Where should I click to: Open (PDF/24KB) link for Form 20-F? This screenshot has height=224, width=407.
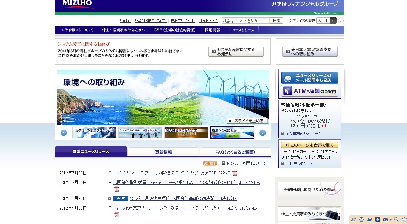click(250, 183)
